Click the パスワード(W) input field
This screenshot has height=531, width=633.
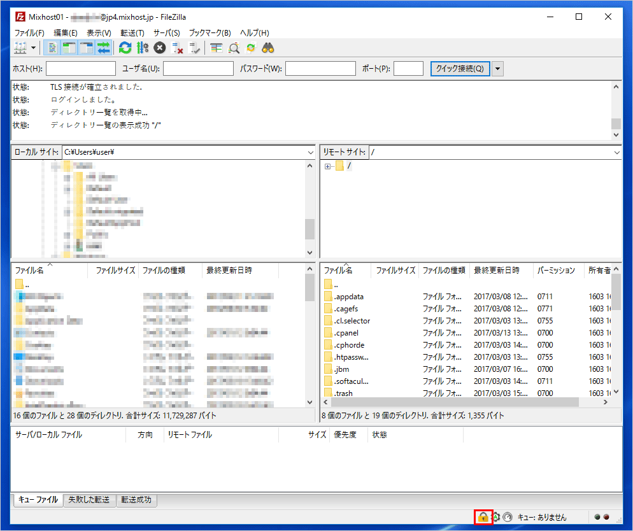[x=320, y=69]
